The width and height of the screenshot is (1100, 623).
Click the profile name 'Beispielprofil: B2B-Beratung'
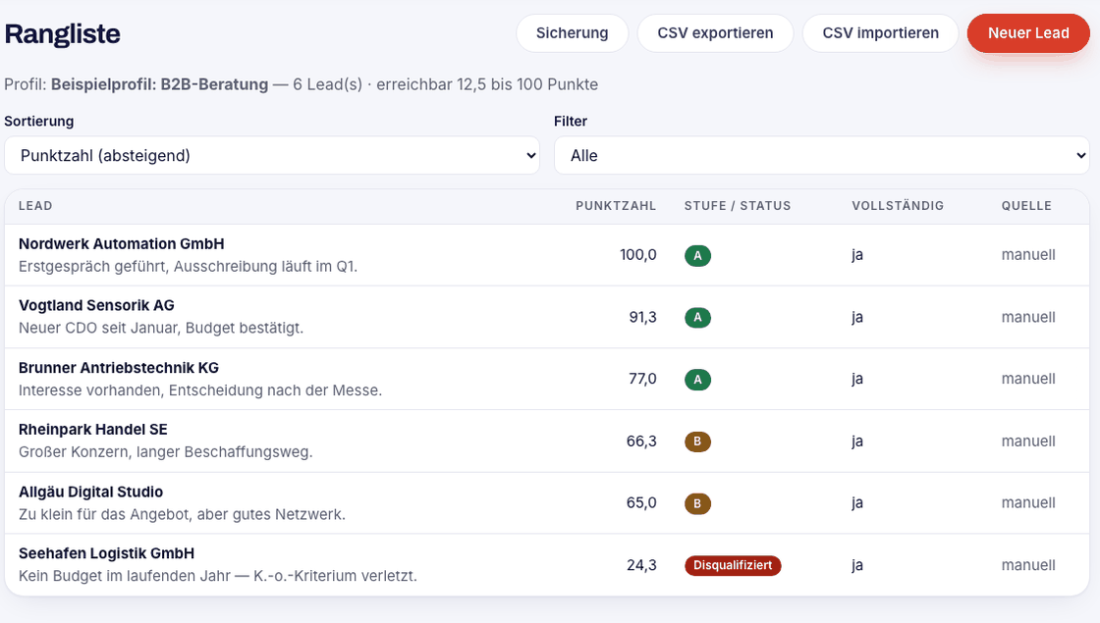pyautogui.click(x=159, y=84)
